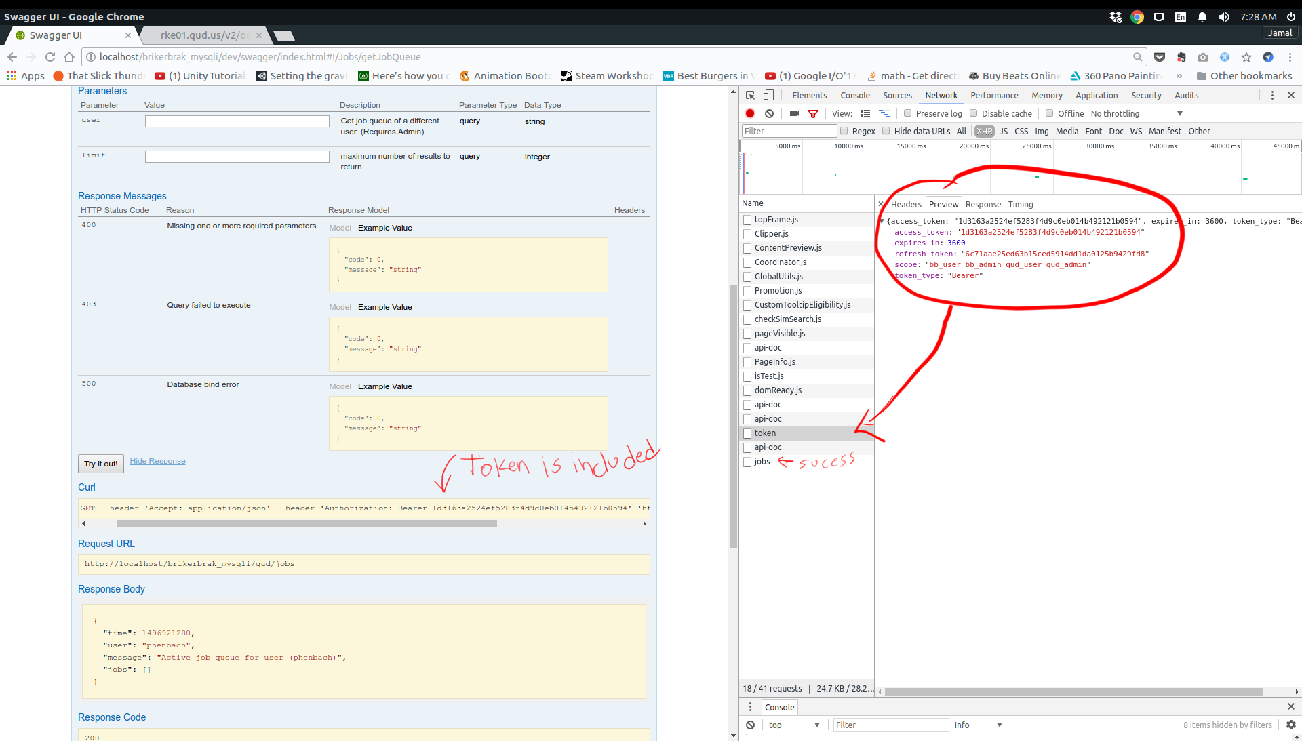Click the Hide Response link
Screen dimensions: 1302x741
tap(157, 460)
